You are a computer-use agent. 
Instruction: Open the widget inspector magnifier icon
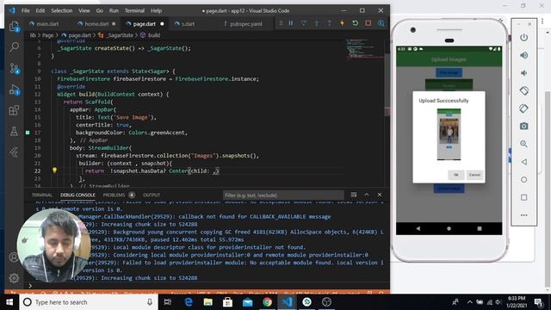(x=381, y=23)
